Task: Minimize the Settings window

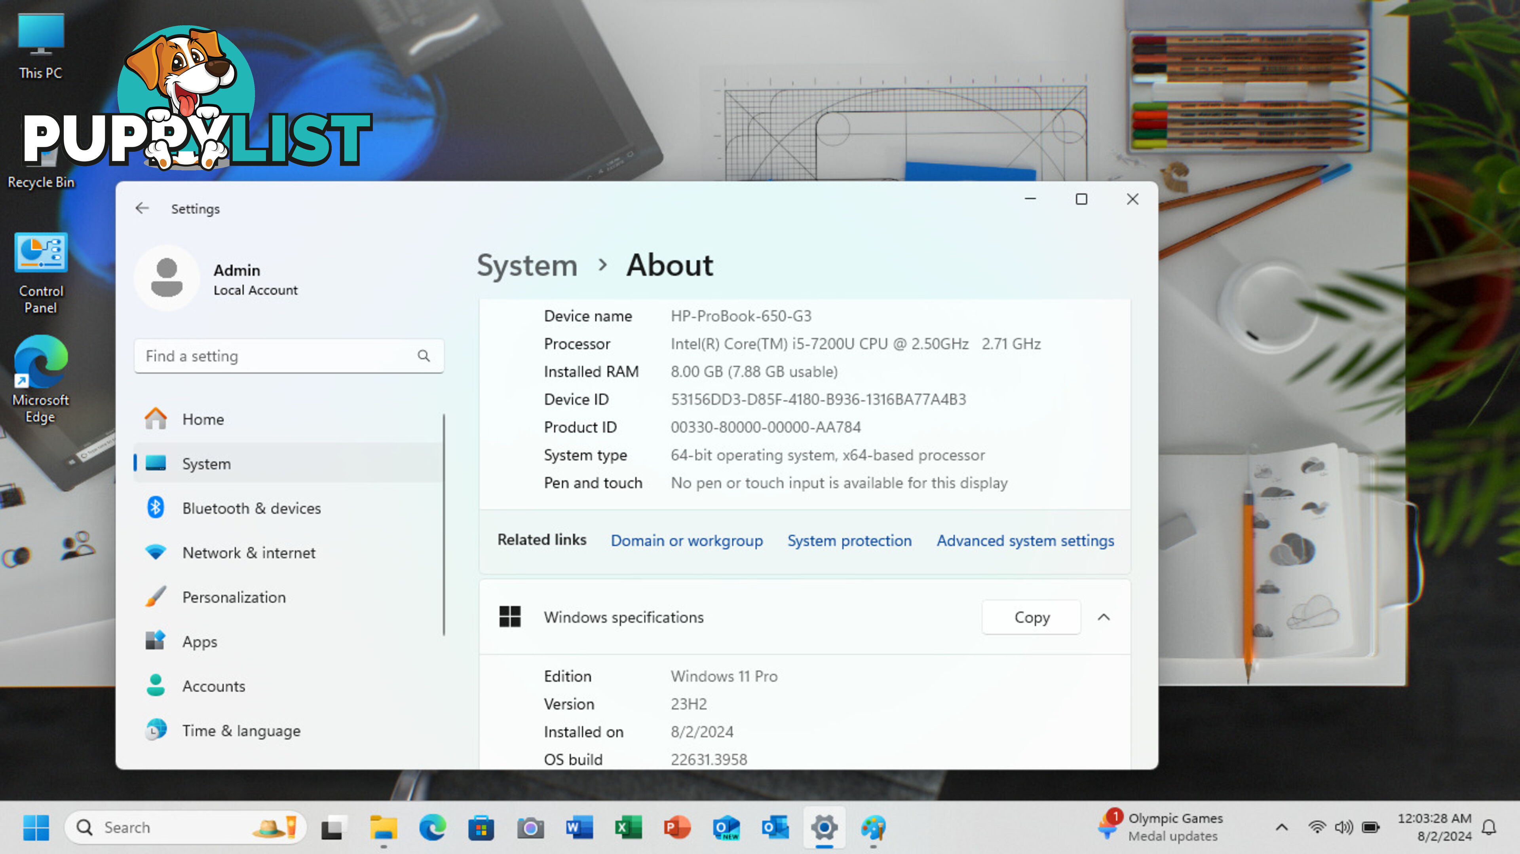Action: click(x=1030, y=199)
